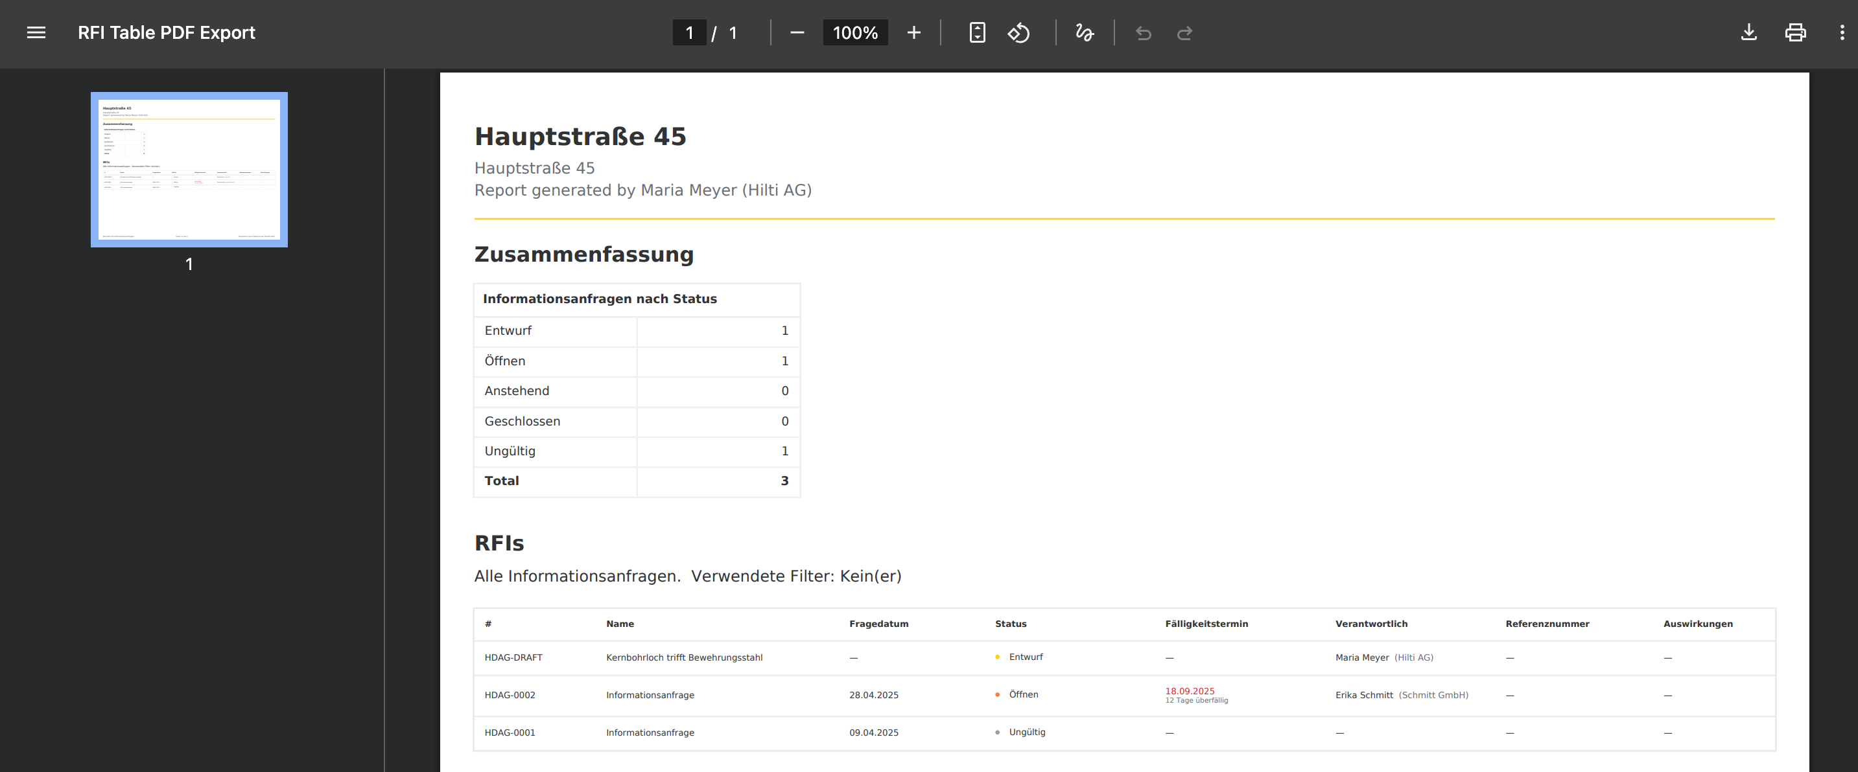Rotate the document counterclockwise
Image resolution: width=1858 pixels, height=772 pixels.
(1018, 32)
